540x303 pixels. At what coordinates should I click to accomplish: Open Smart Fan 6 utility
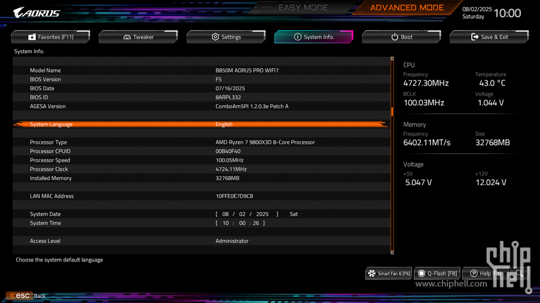point(389,273)
